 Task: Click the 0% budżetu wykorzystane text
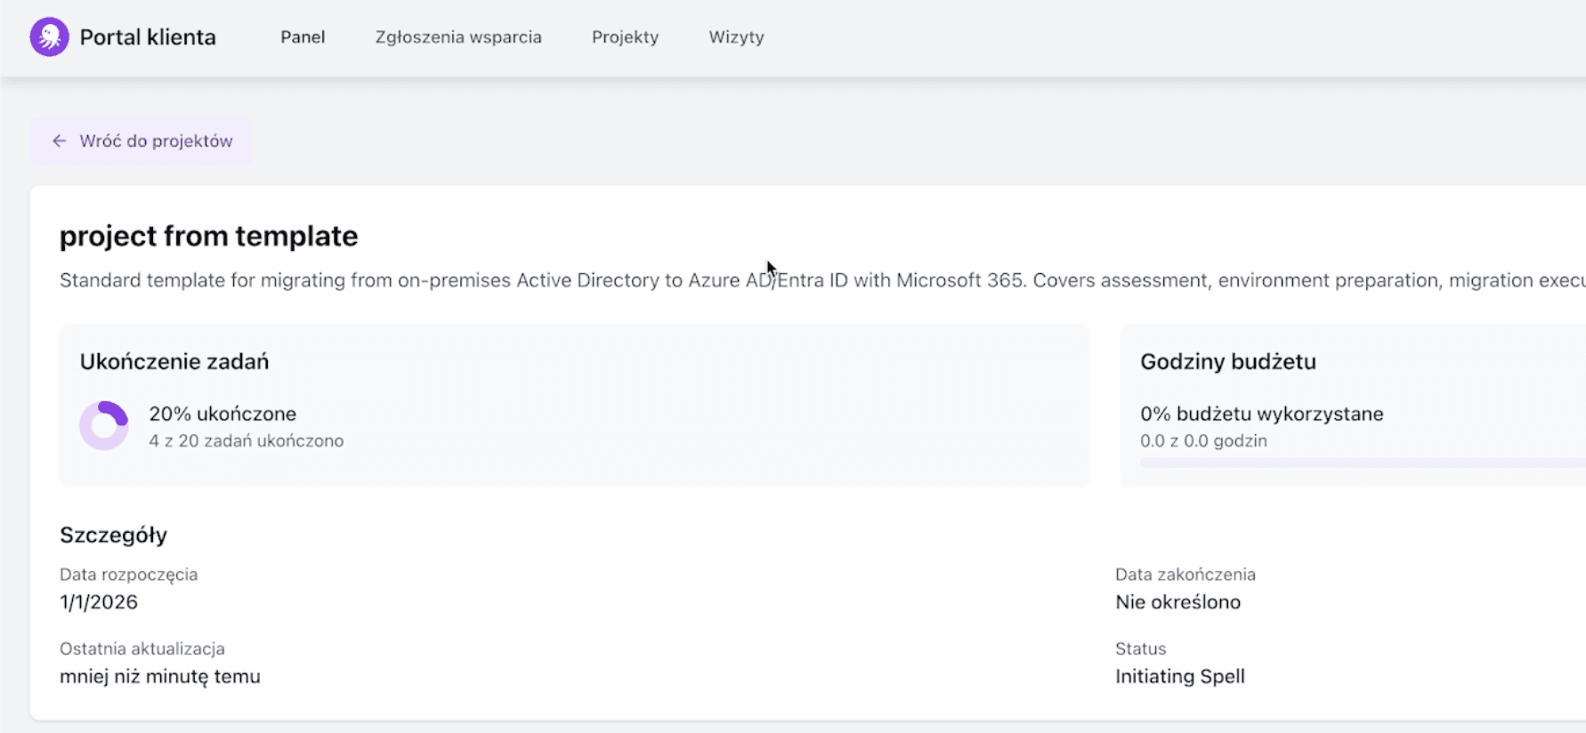1261,414
